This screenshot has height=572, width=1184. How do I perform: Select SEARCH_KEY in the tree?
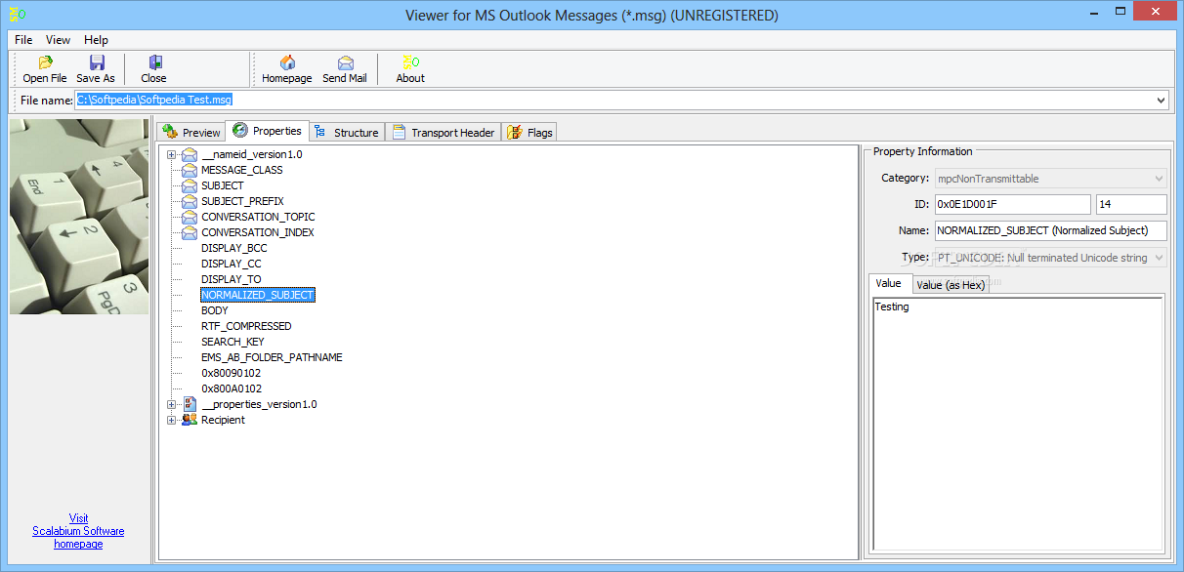click(233, 342)
